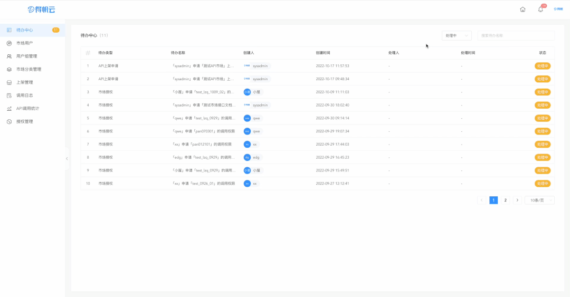Viewport: 570px width, 297px height.
Task: Click sysadmin avatar in row 1
Action: (247, 66)
